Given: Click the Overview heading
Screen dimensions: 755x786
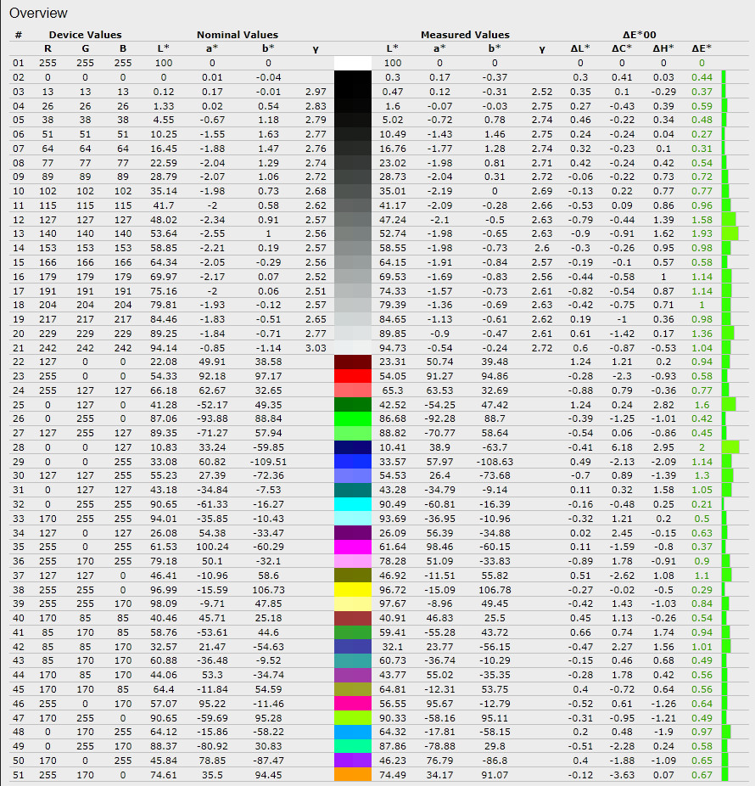Looking at the screenshot, I should pos(38,14).
